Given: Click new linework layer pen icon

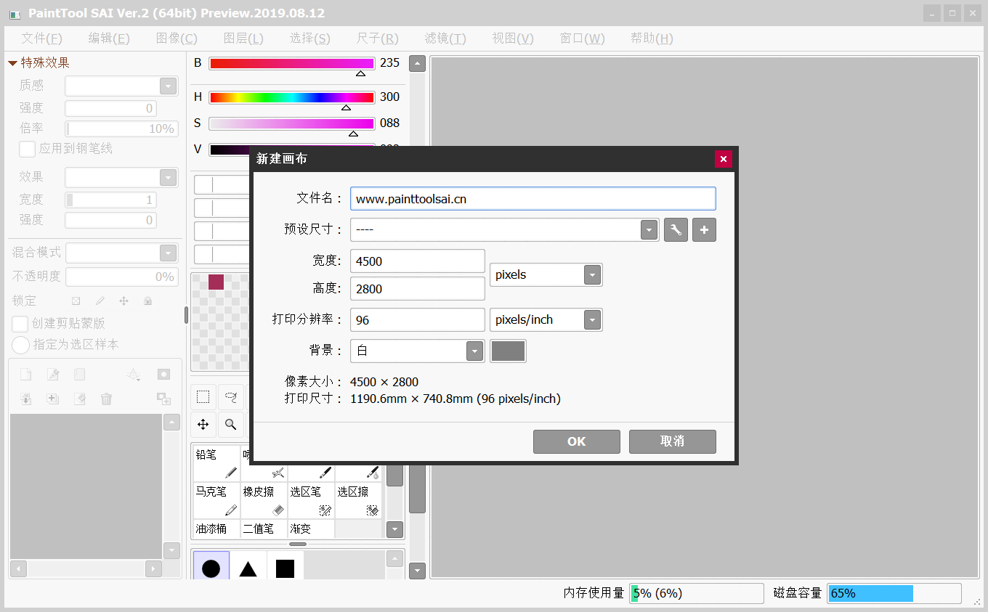Looking at the screenshot, I should click(53, 375).
